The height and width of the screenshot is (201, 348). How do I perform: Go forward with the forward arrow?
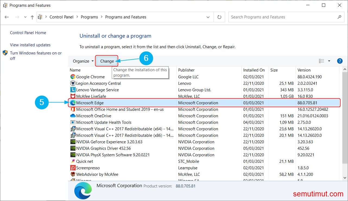coord(17,17)
